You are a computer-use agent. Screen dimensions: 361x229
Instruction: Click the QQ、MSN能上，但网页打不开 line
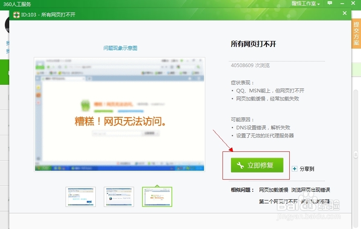pos(270,90)
